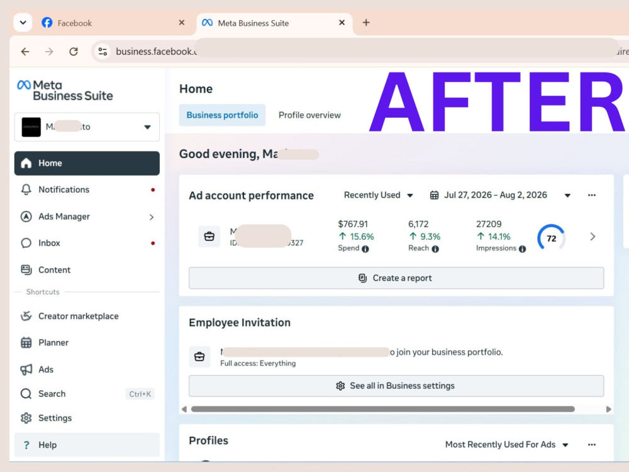Image resolution: width=629 pixels, height=472 pixels.
Task: Show Spend info tooltip icon
Action: click(x=365, y=249)
